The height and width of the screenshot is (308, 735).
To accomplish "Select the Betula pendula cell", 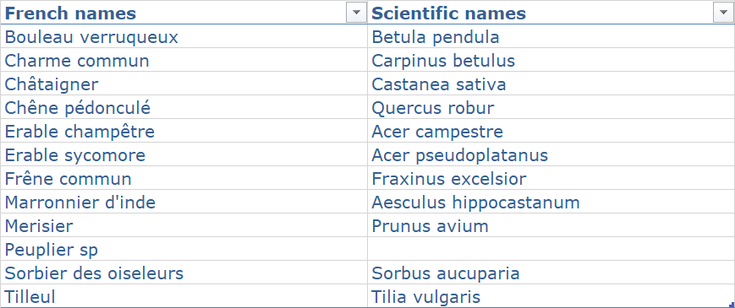I will click(x=551, y=36).
